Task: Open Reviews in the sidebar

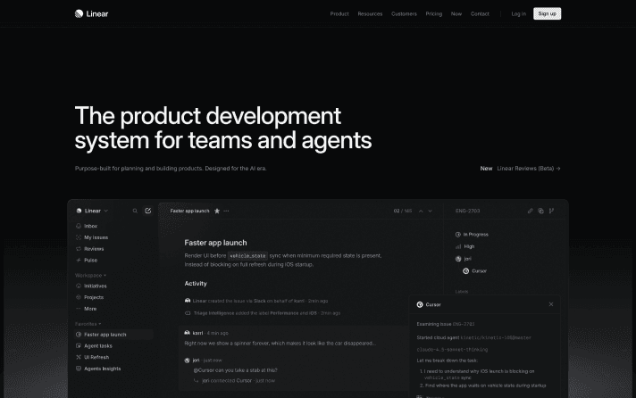Action: click(x=90, y=249)
